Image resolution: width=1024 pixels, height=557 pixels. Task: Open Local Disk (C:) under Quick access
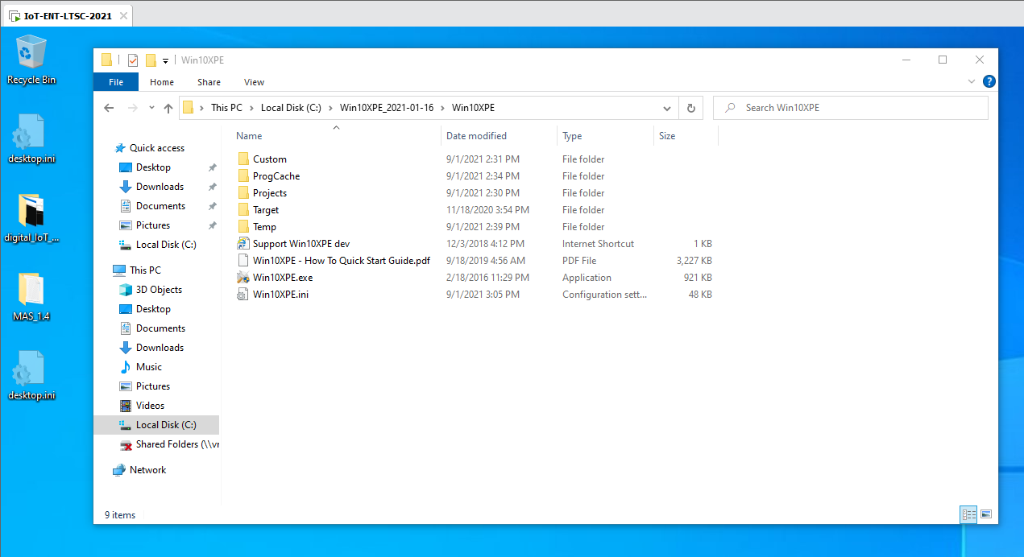click(x=166, y=245)
